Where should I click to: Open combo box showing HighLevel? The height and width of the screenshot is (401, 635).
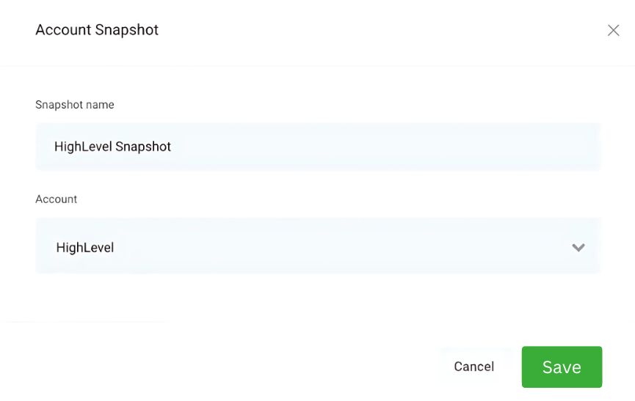click(318, 246)
